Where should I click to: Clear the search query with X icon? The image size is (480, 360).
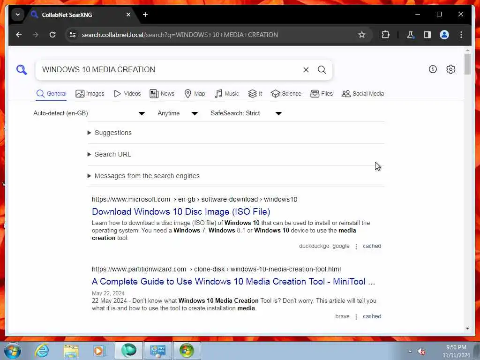[306, 70]
